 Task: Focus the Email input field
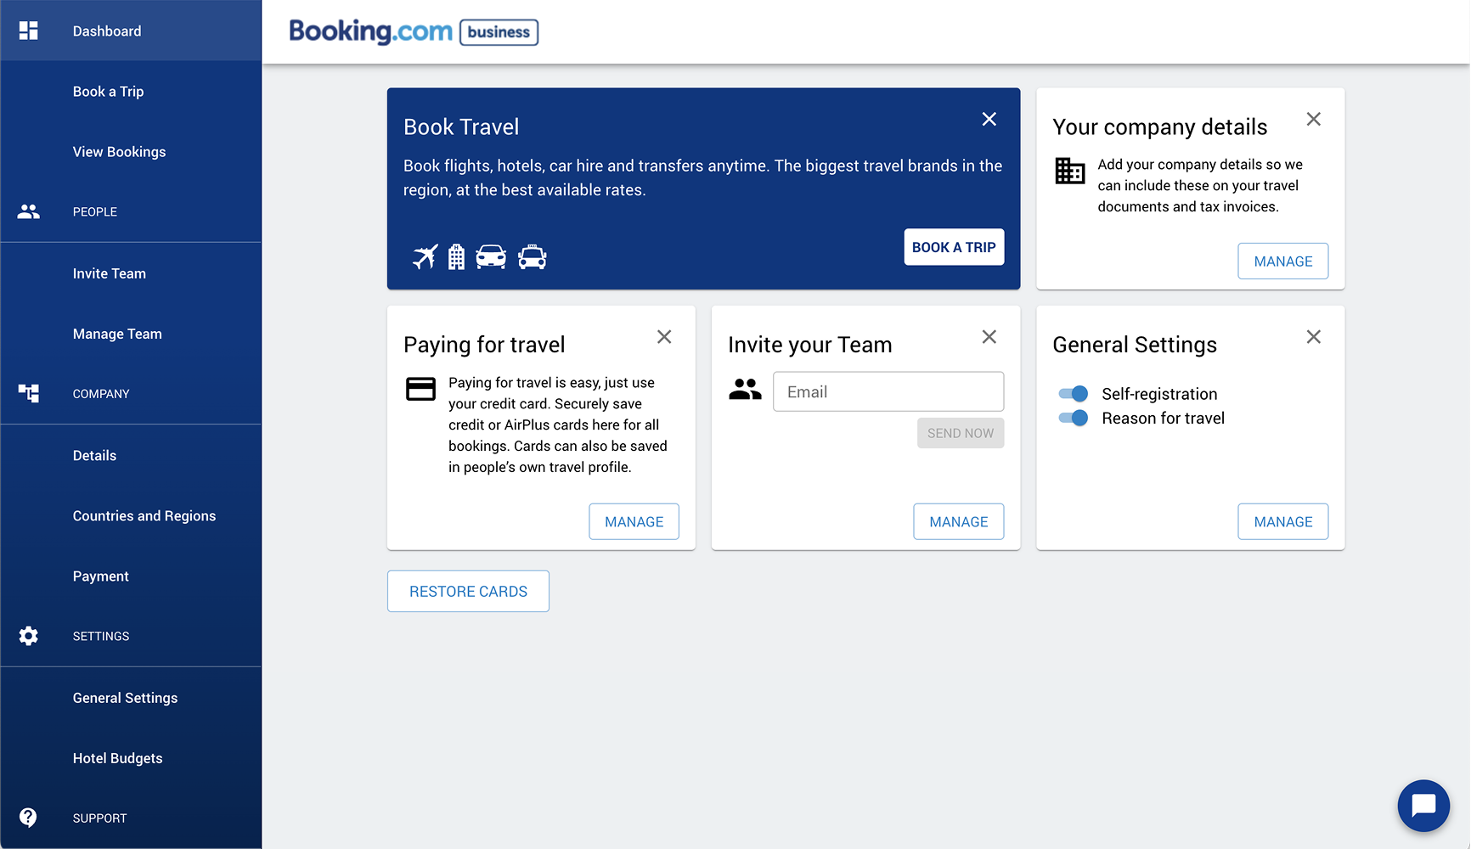click(888, 392)
